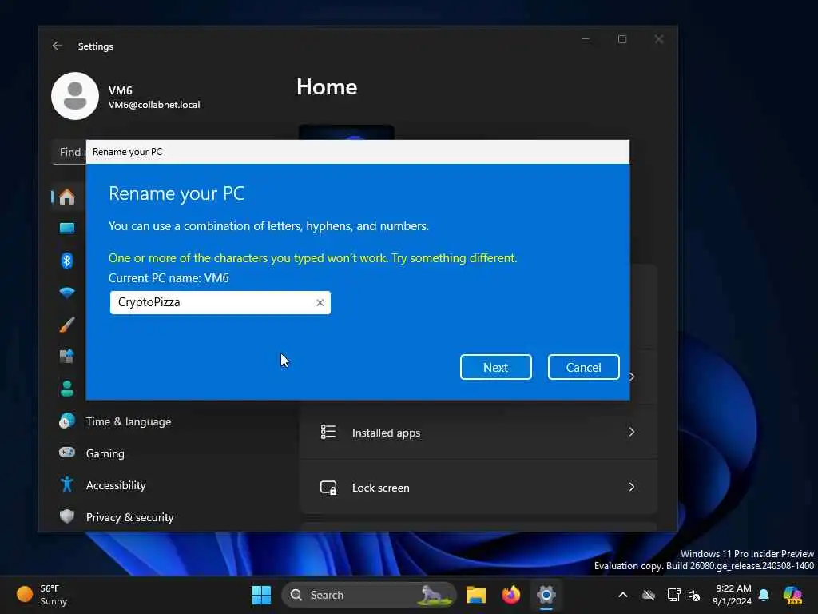Image resolution: width=818 pixels, height=614 pixels.
Task: Open the Copilot Preview taskbar icon
Action: 792,595
